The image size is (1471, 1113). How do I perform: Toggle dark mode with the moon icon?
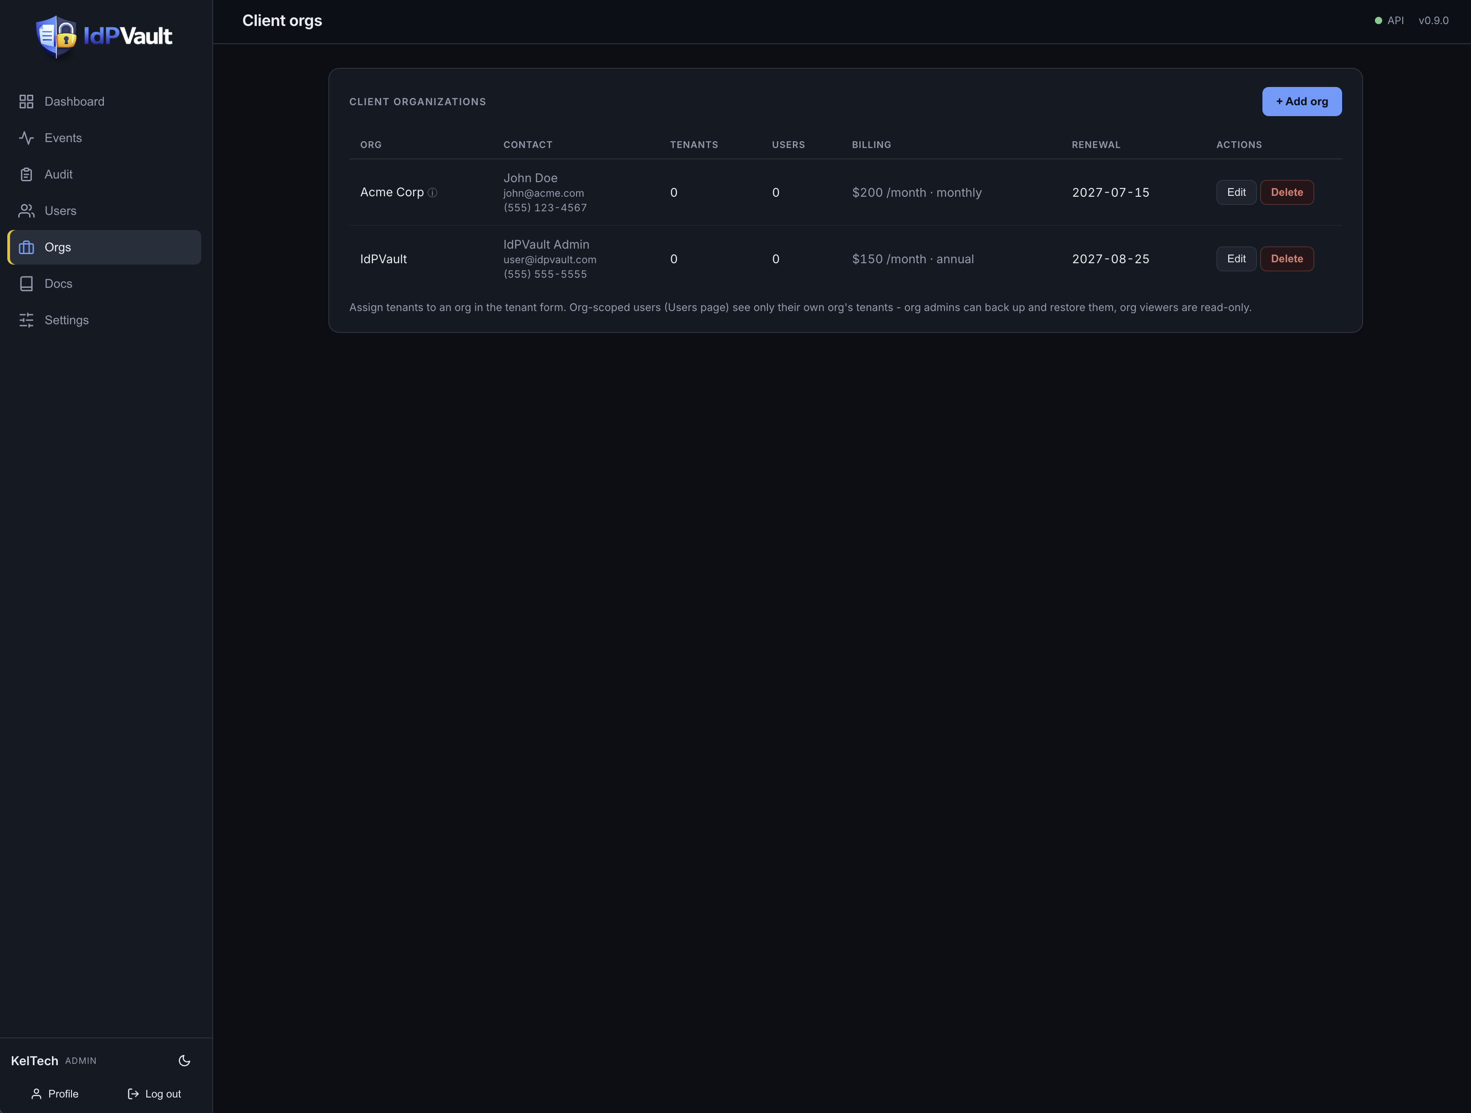pyautogui.click(x=184, y=1061)
